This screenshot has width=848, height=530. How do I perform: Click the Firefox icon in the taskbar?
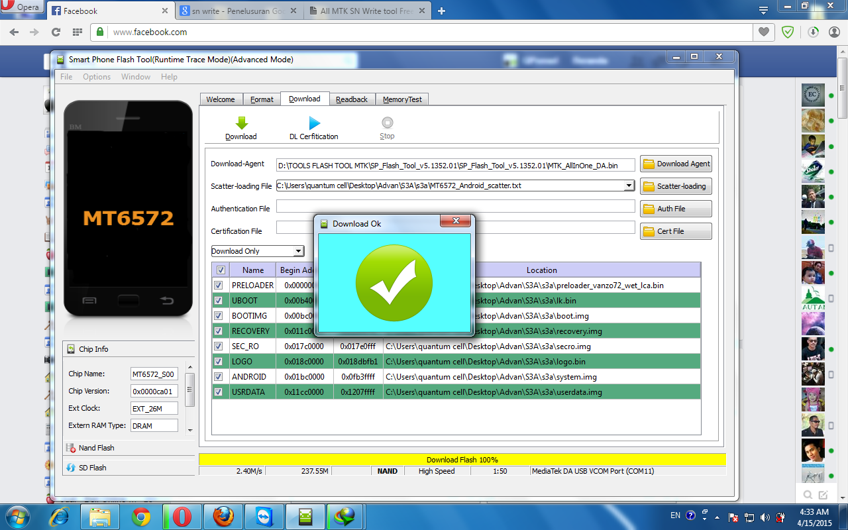[223, 516]
